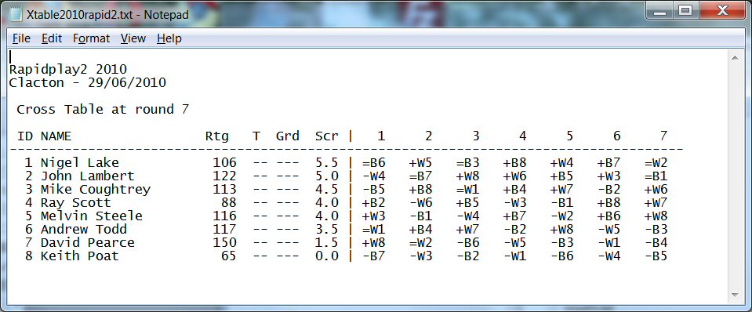
Task: Open the View menu
Action: click(133, 38)
